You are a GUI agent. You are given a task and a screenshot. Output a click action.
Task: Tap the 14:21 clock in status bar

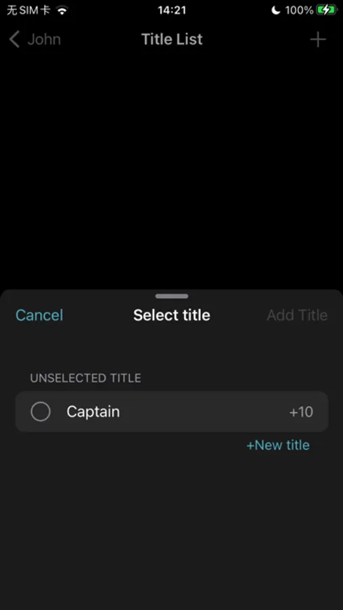[x=172, y=10]
